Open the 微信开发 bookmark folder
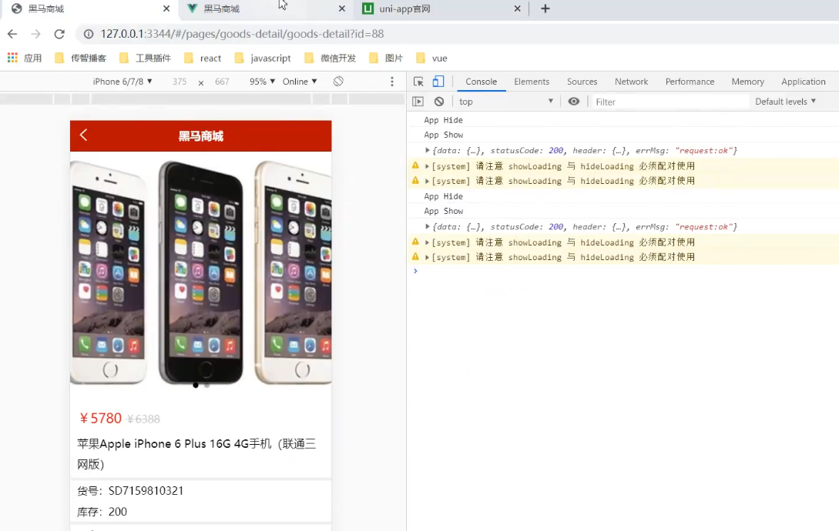This screenshot has width=839, height=531. (331, 58)
